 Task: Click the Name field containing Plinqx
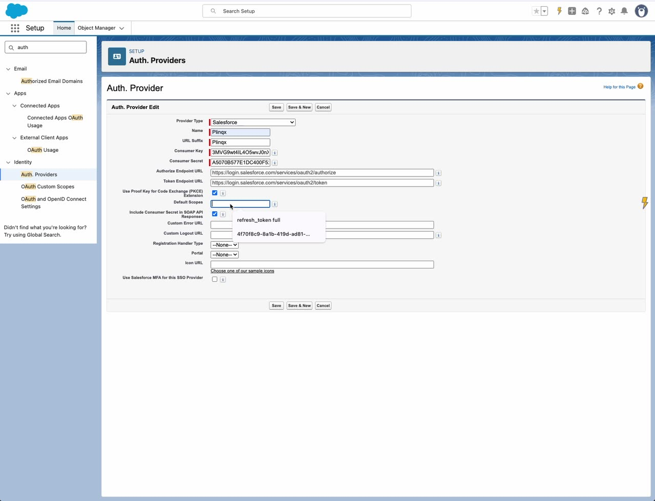(240, 132)
